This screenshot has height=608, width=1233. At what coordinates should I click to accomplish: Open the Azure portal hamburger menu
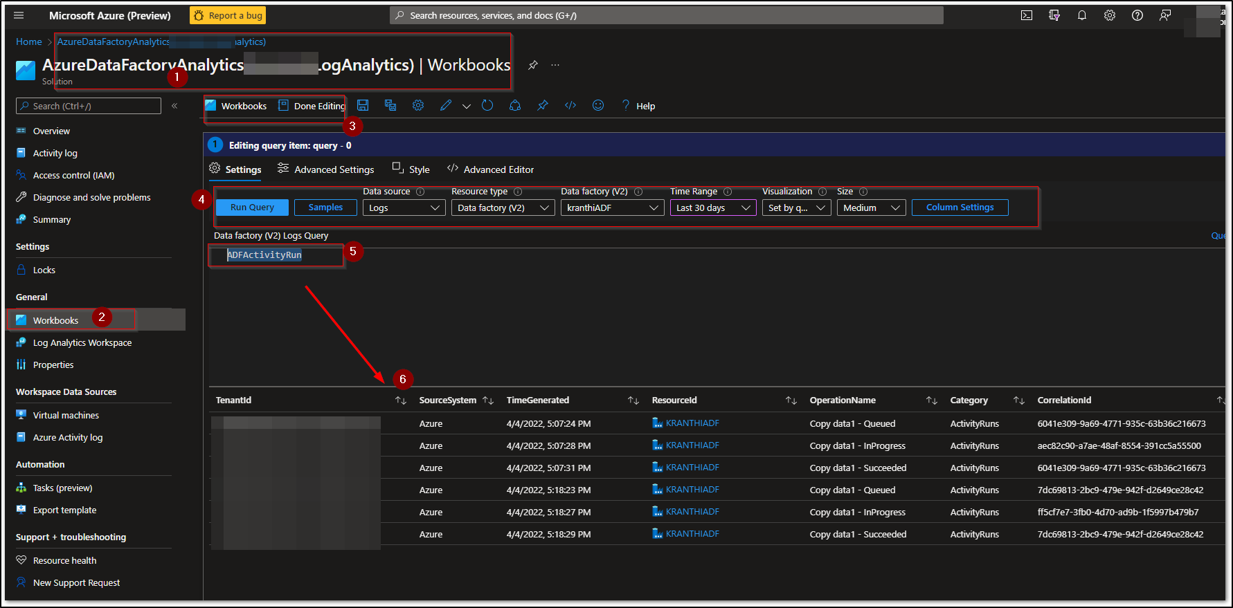pos(19,15)
